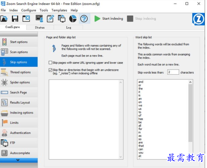Screen dimensions: 207x168
Task: Select the word 'are' in skip list
Action: pos(141,142)
